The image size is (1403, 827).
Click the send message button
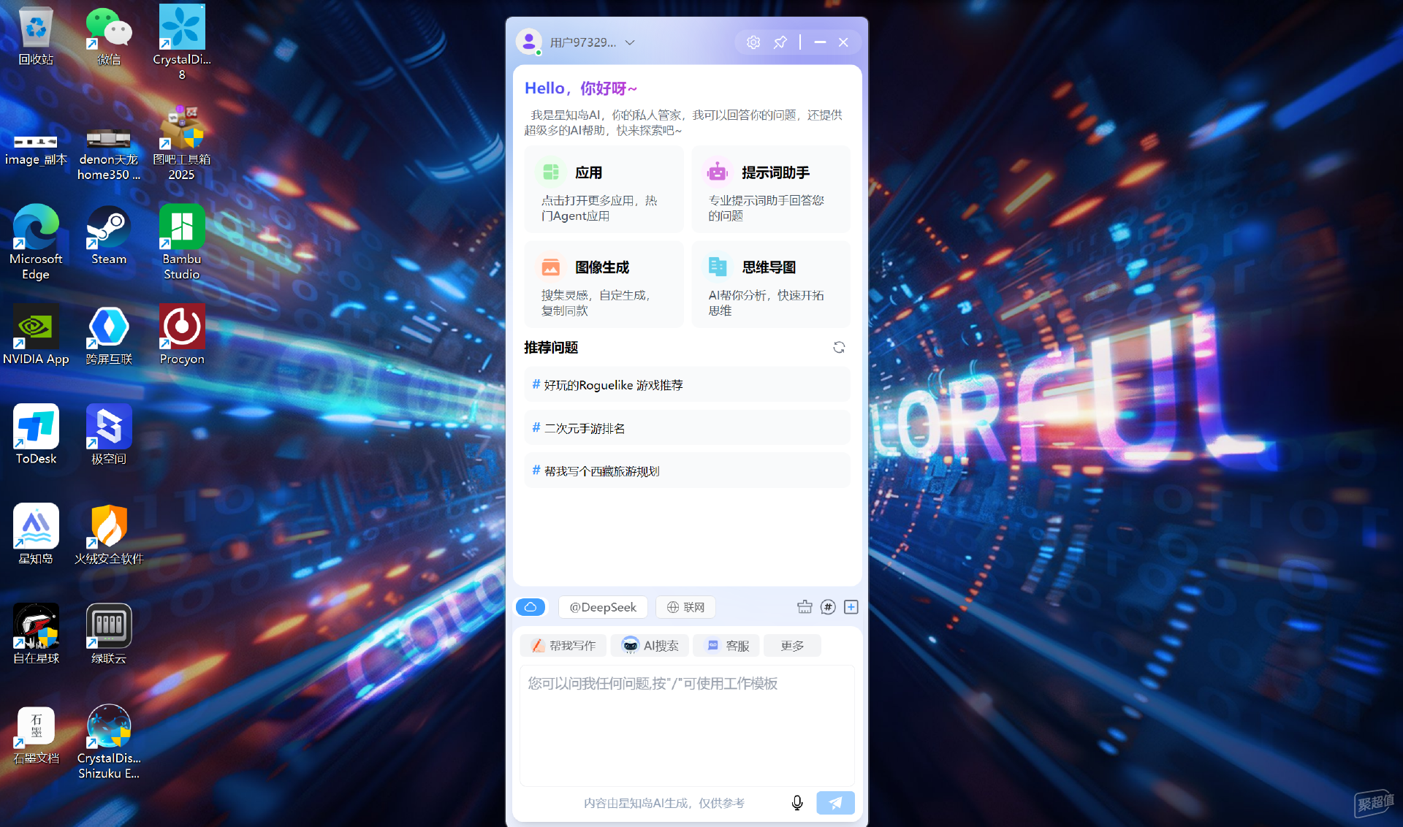click(835, 803)
